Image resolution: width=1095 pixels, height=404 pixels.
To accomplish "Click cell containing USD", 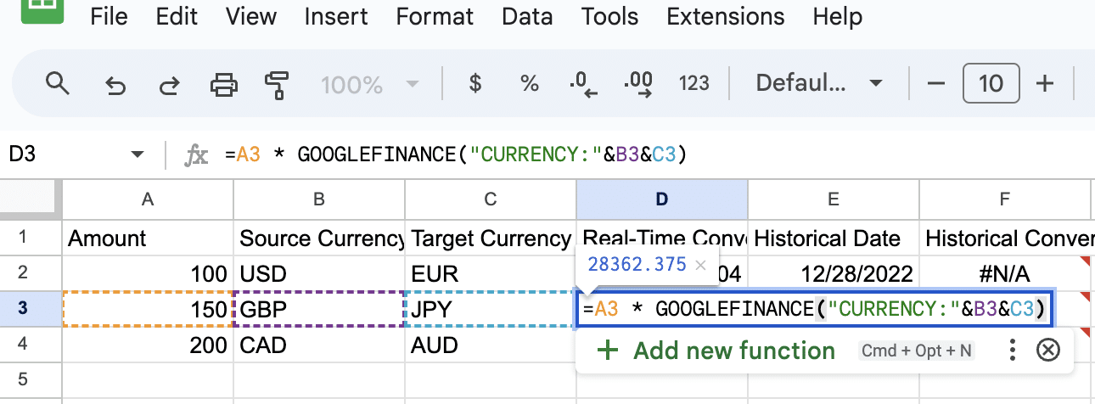I will (319, 273).
